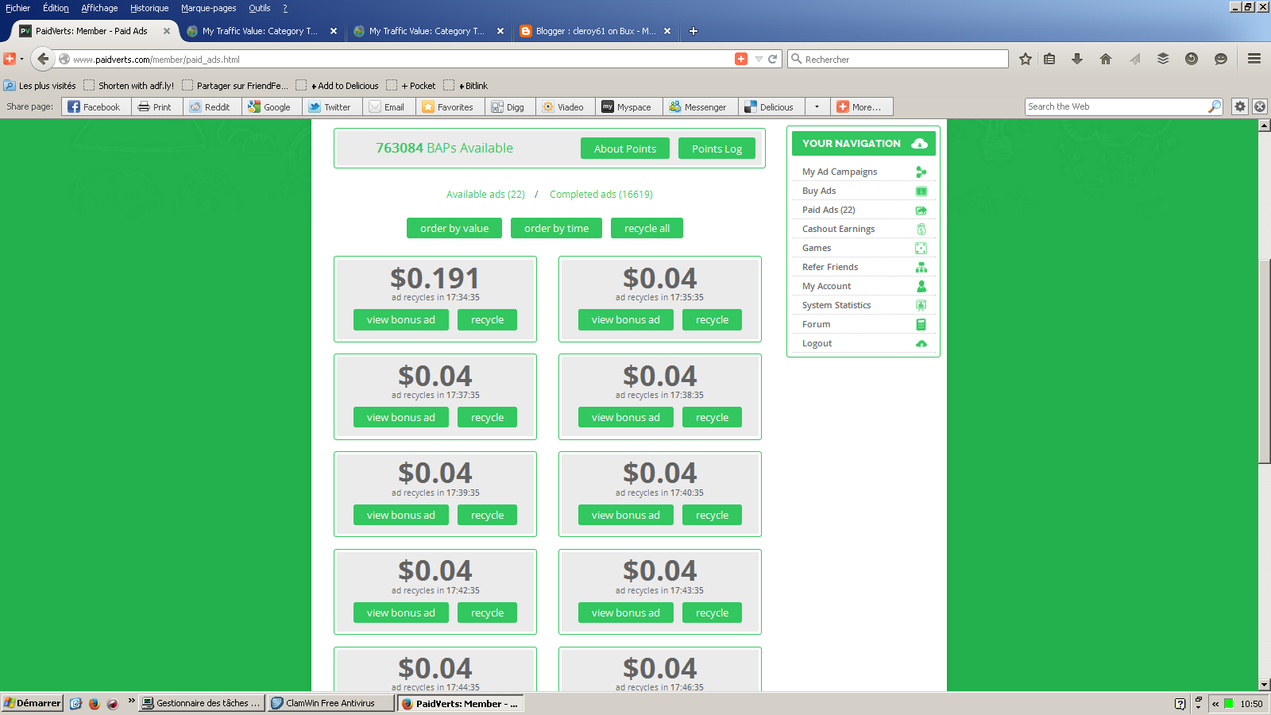This screenshot has width=1271, height=715.
Task: Open the Démarrer start menu
Action: (32, 703)
